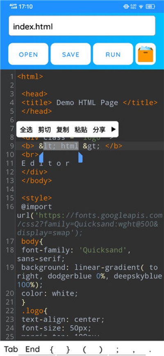Choose 分享 (share) in context menu
The height and width of the screenshot is (356, 164).
point(99,129)
